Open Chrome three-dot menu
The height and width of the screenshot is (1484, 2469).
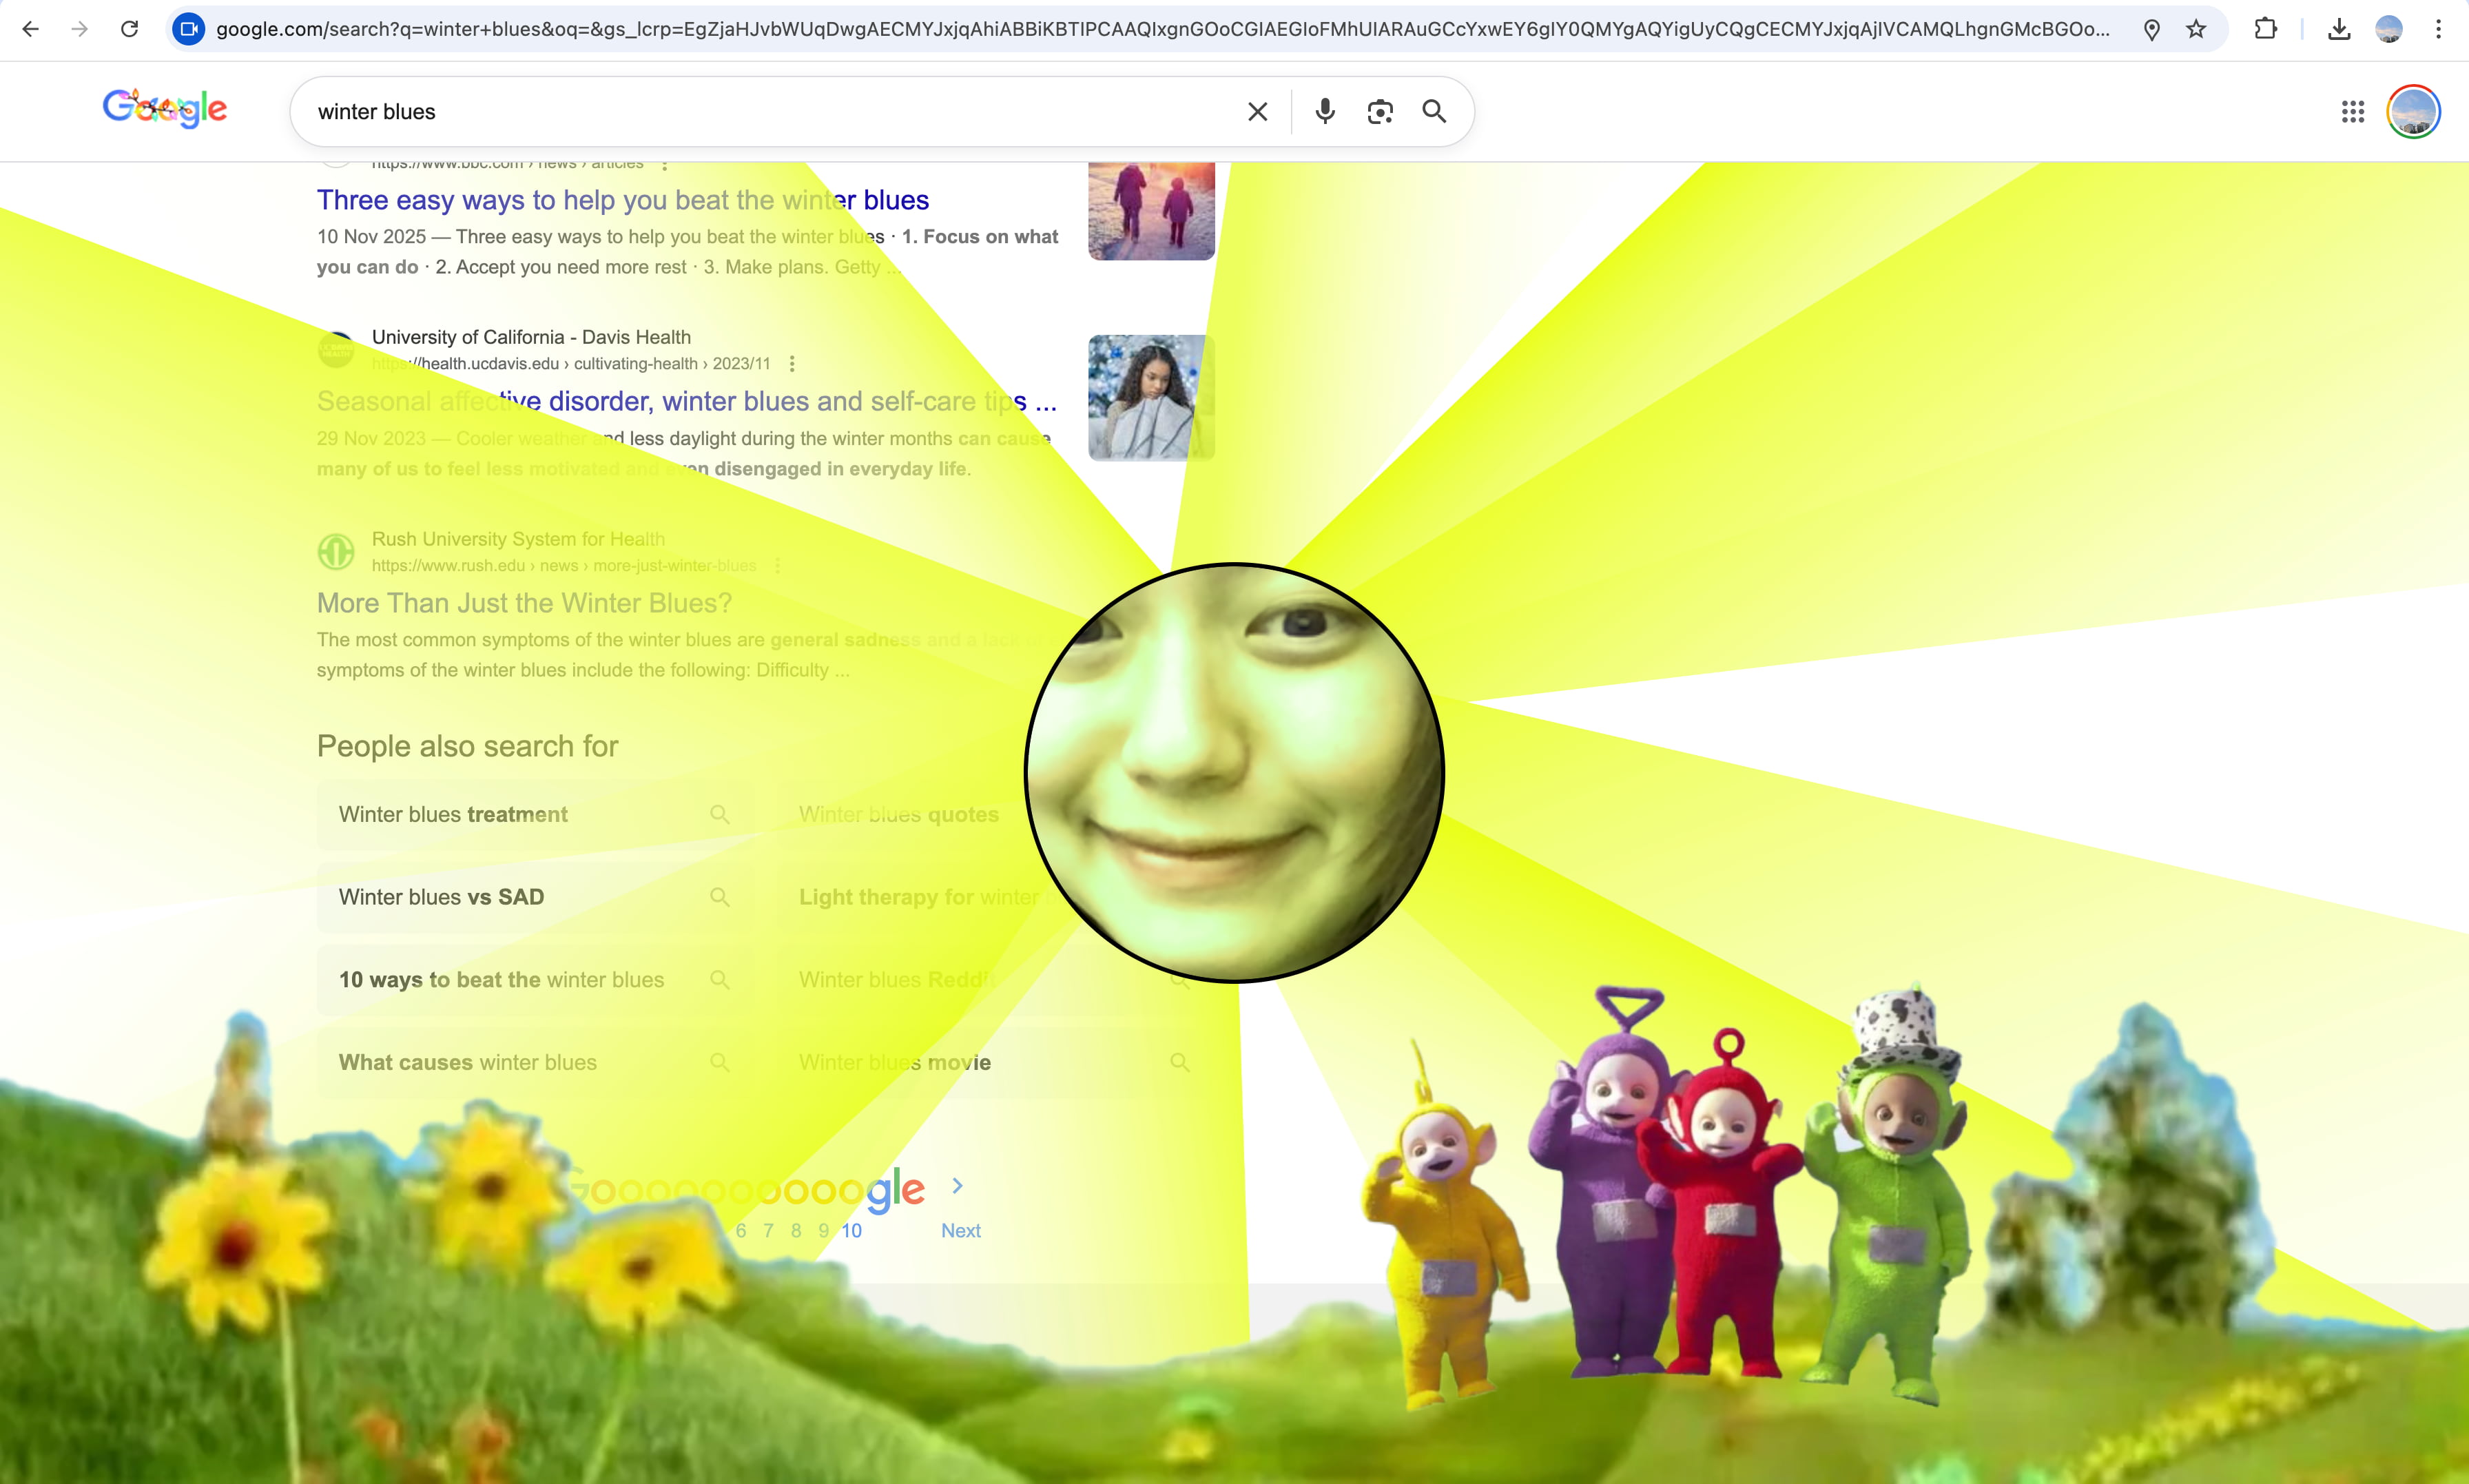point(2438,29)
